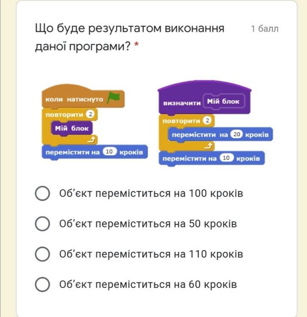Click value 10 in left move block
Viewport: 307px width, 317px height.
coord(110,152)
